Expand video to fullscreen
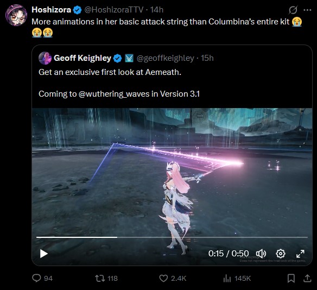This screenshot has height=290, width=317. [x=300, y=254]
